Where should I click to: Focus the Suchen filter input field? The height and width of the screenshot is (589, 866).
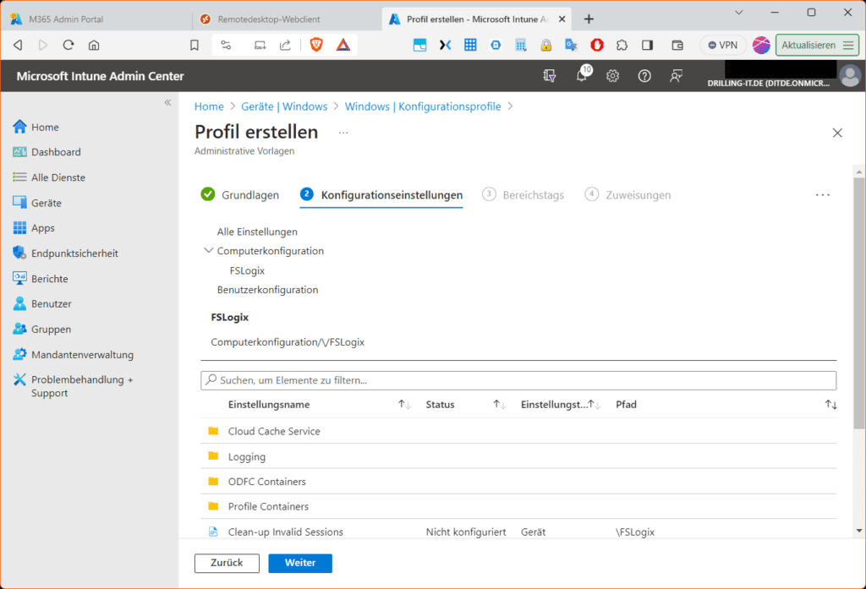(518, 380)
